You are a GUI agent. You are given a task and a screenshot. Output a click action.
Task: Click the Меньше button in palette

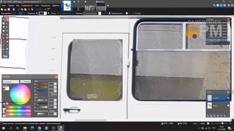pos(26,82)
